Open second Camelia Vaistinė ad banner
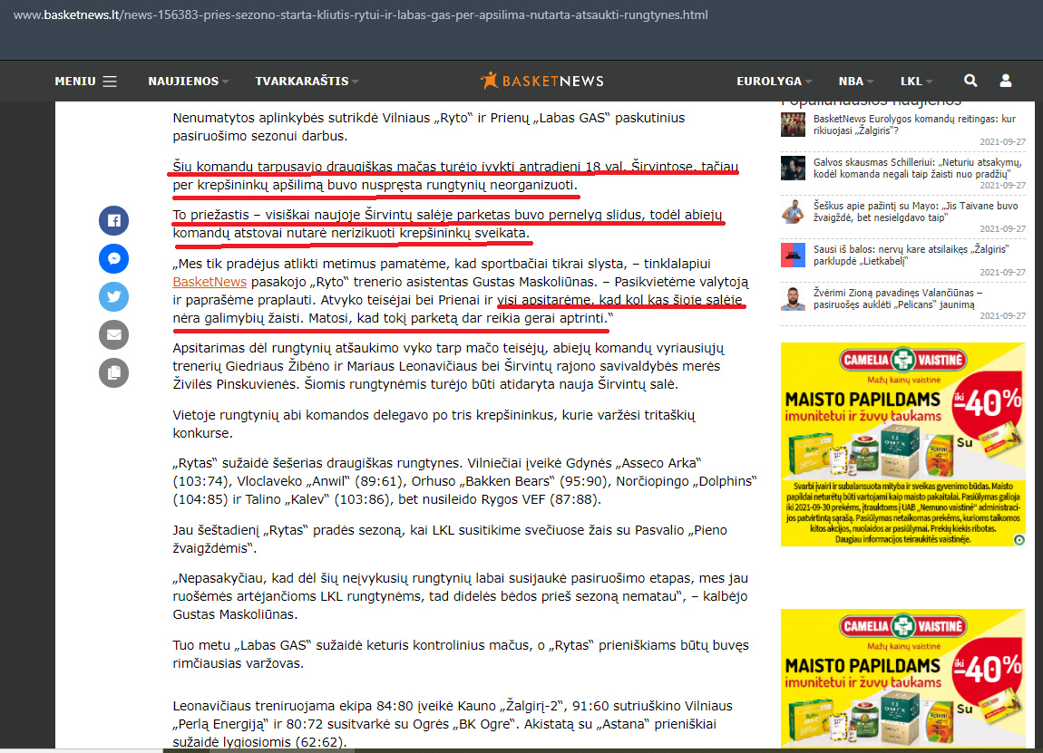This screenshot has width=1043, height=753. pos(902,678)
